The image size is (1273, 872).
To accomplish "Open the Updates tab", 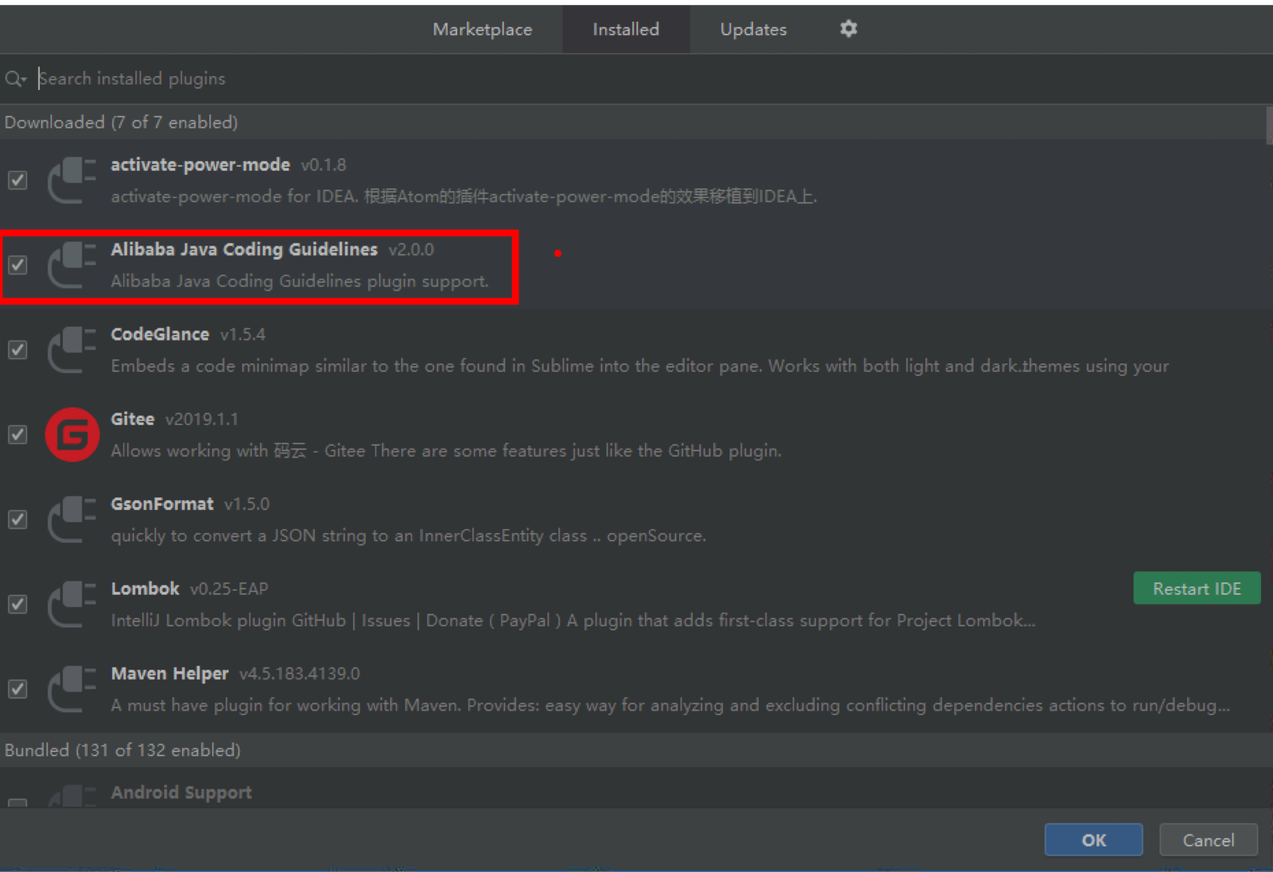I will coord(753,29).
